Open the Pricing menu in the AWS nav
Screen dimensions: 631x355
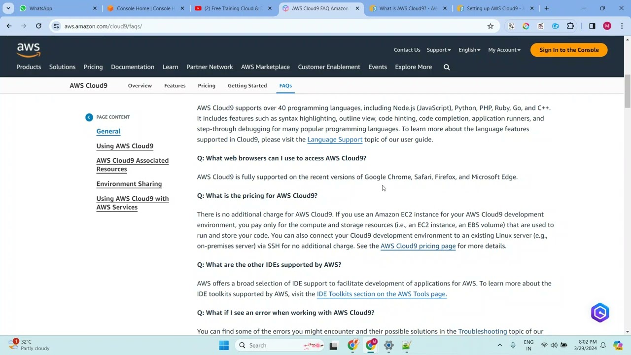tap(93, 67)
